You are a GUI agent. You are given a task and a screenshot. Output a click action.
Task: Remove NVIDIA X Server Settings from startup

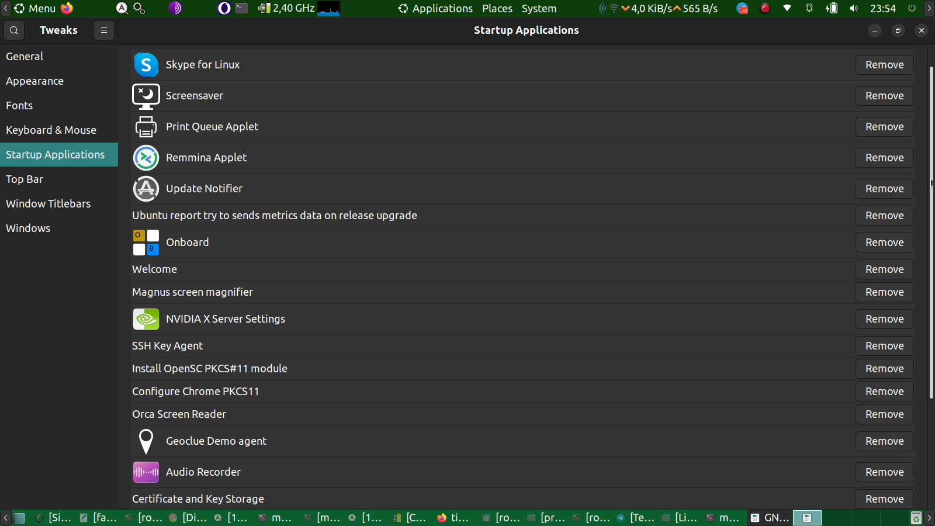tap(885, 319)
